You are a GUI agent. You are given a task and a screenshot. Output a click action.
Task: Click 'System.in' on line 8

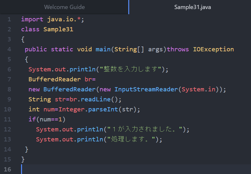pyautogui.click(x=199, y=89)
